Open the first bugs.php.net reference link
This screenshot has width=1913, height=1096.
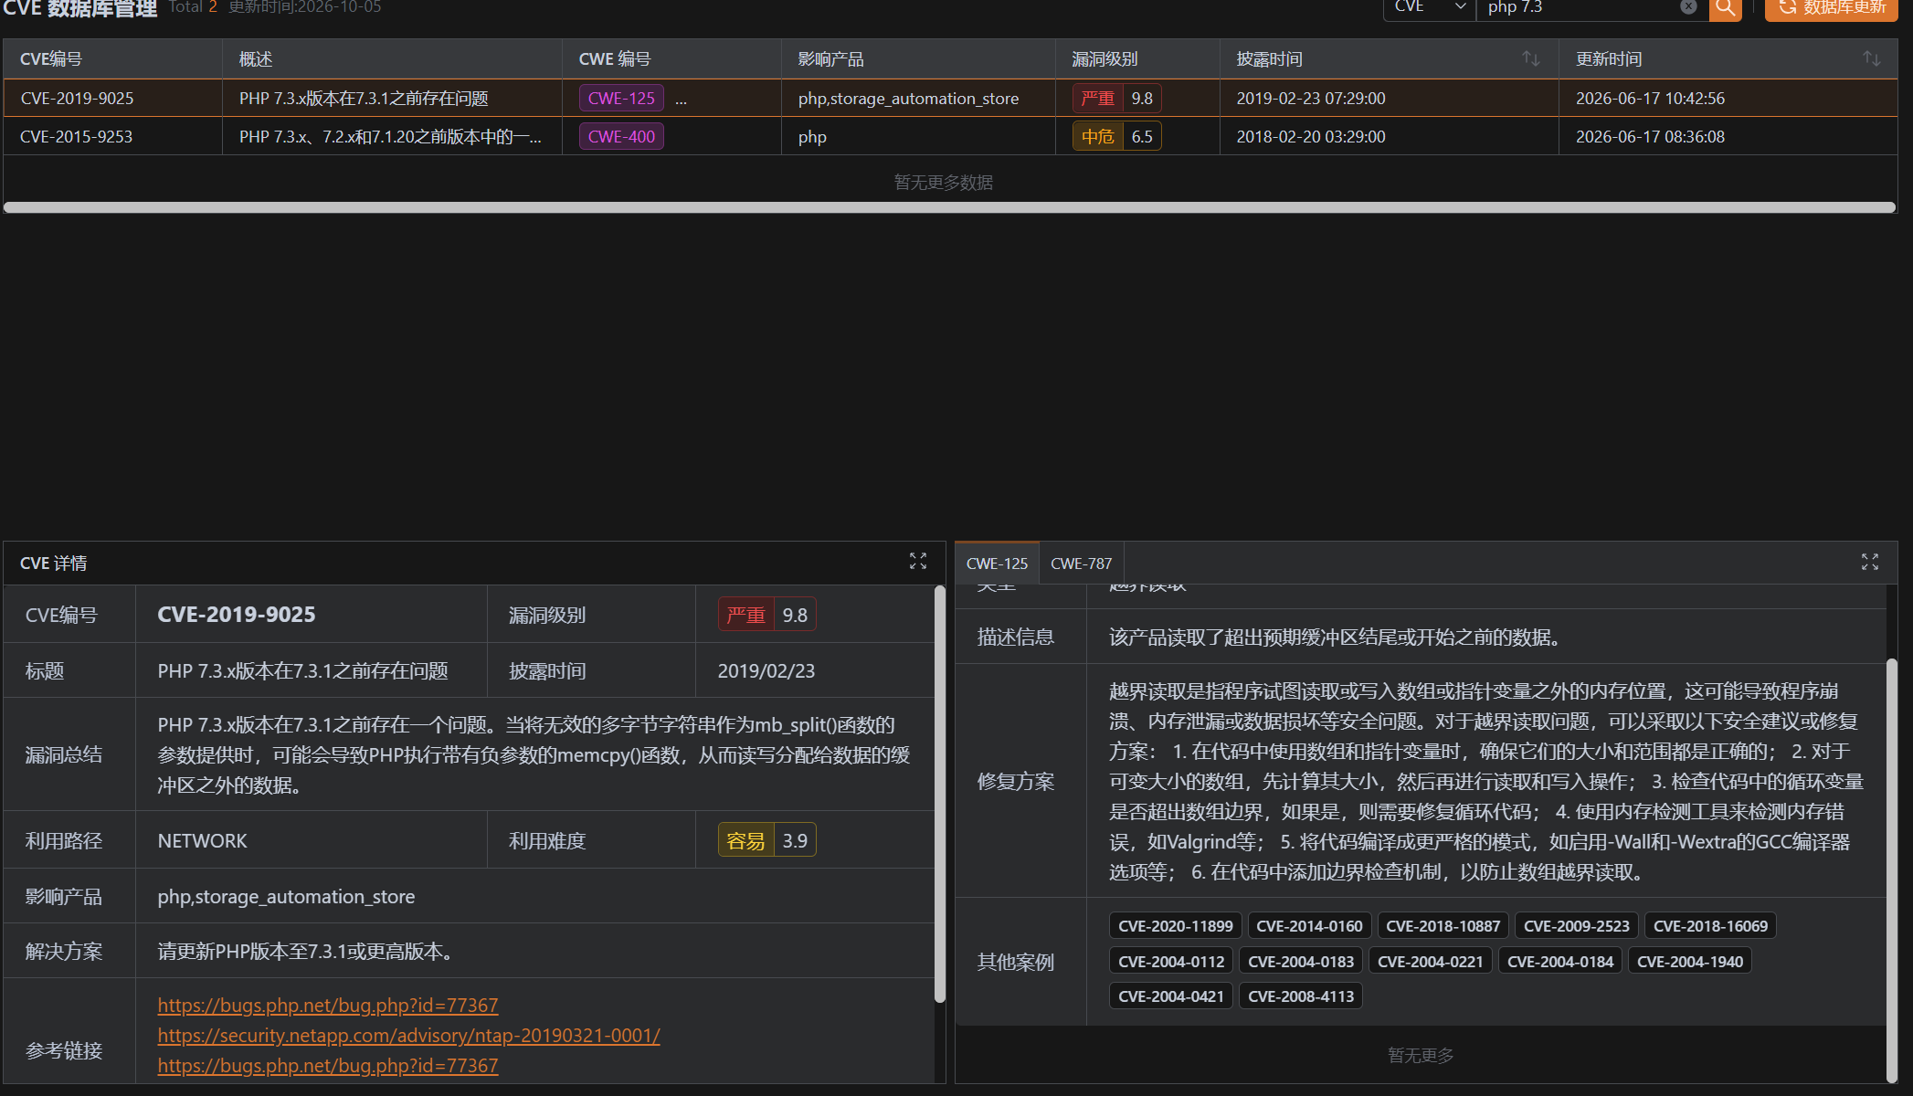[327, 1006]
